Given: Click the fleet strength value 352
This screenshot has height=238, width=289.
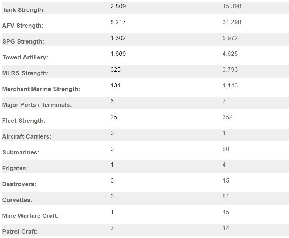Looking at the screenshot, I should pos(227,117).
